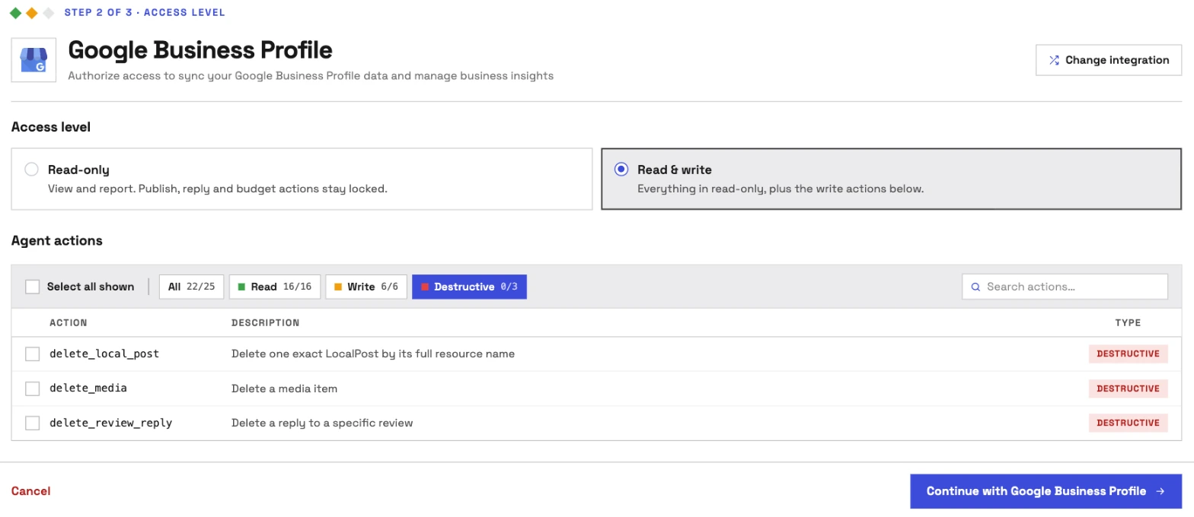Filter by Write 6/6 actions
1194x517 pixels.
[x=366, y=287]
